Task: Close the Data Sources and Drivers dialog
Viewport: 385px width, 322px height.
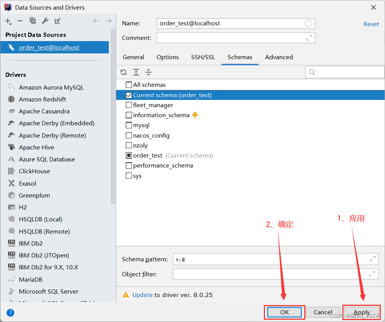Action: pos(373,7)
